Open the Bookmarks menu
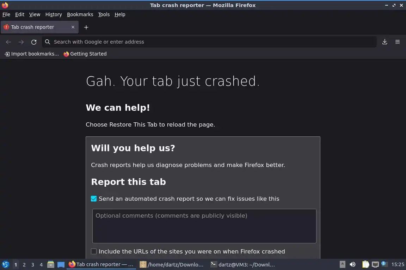This screenshot has height=270, width=406. 80,14
